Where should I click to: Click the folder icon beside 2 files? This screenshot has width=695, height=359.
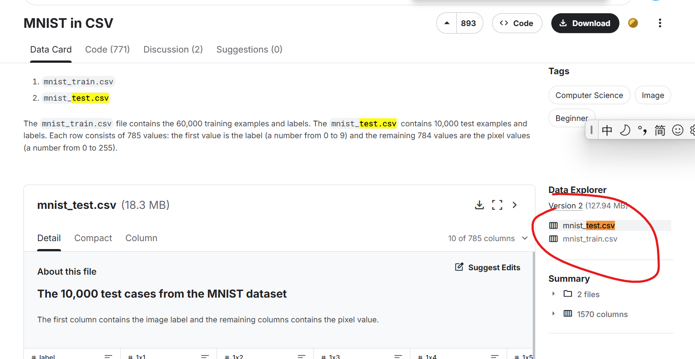pyautogui.click(x=568, y=294)
